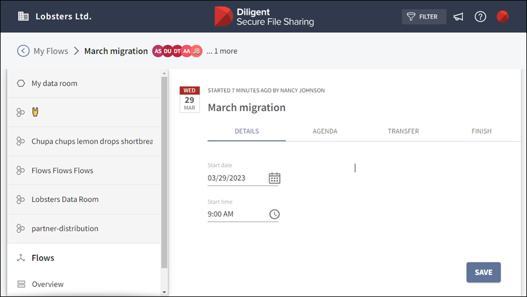Viewport: 527px width, 297px height.
Task: Expand the '... 1 more' members list
Action: (222, 51)
